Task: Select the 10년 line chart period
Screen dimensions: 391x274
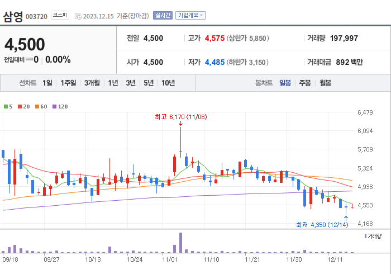Action: [x=168, y=83]
